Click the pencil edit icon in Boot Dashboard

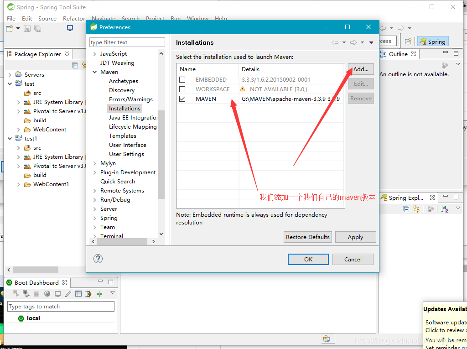68,294
